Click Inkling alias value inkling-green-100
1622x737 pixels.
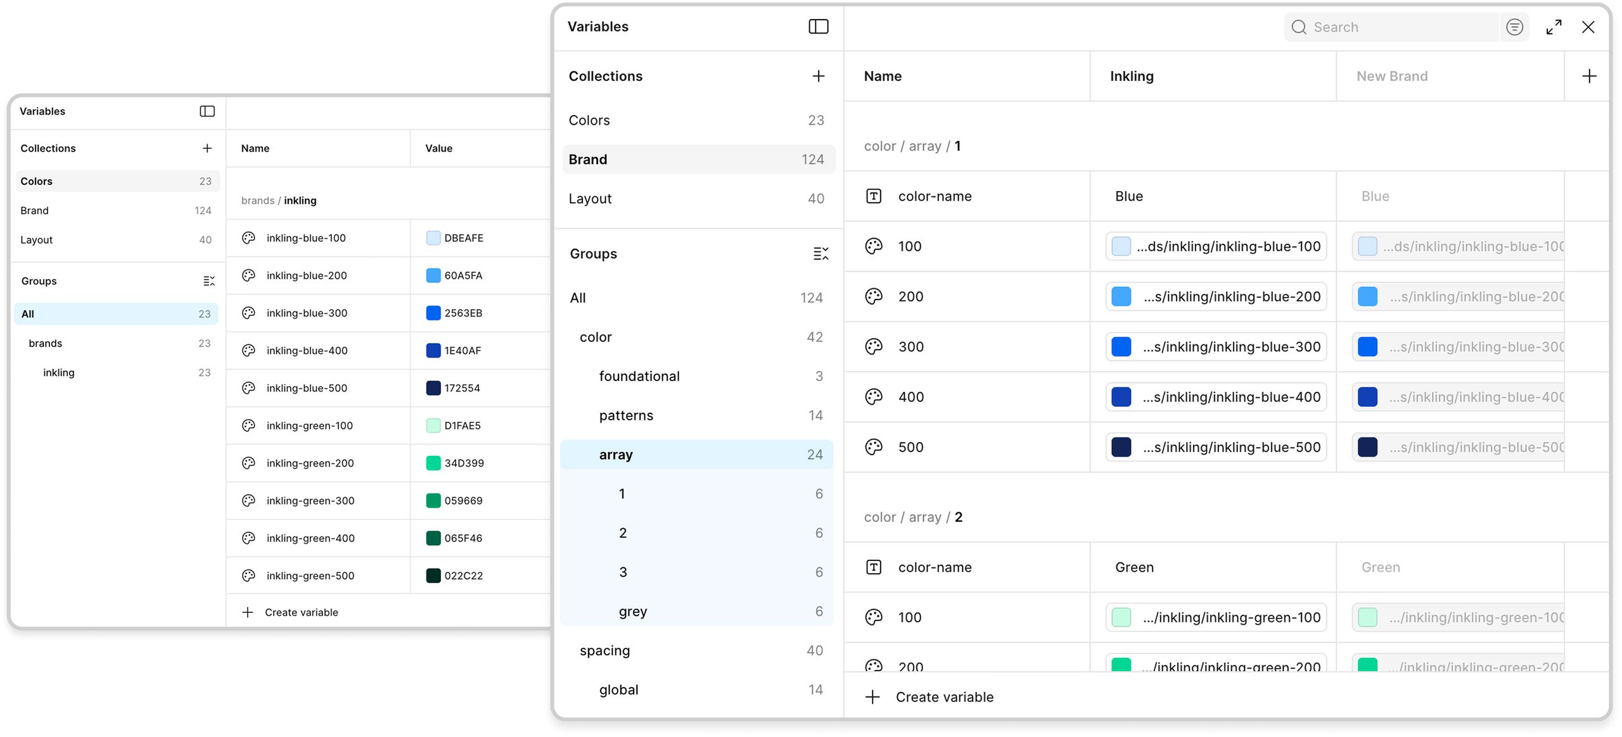pos(1216,617)
